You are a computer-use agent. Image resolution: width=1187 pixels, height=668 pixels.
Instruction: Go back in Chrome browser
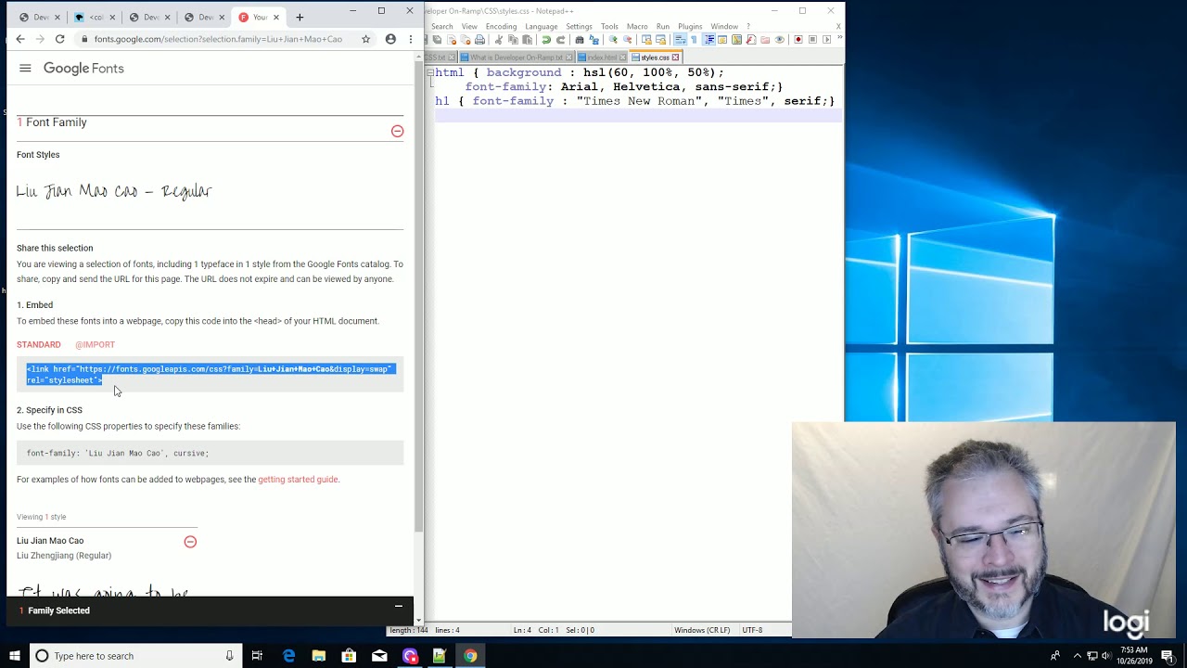(19, 39)
